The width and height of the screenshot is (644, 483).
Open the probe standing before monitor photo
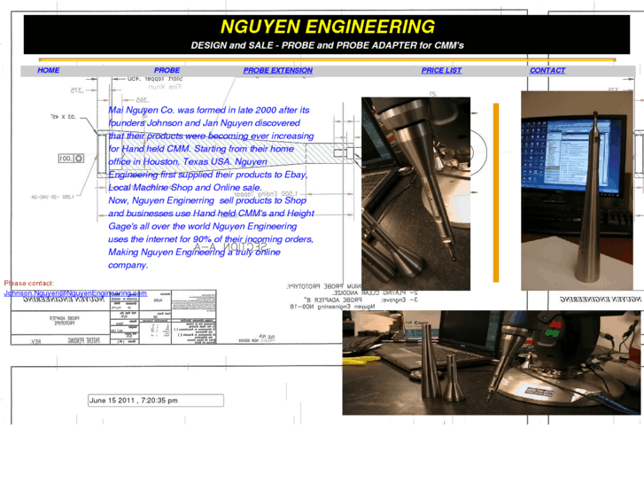577,191
